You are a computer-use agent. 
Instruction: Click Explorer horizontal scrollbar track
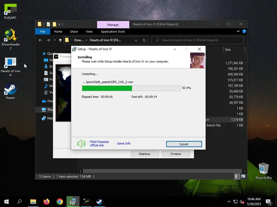(163, 171)
